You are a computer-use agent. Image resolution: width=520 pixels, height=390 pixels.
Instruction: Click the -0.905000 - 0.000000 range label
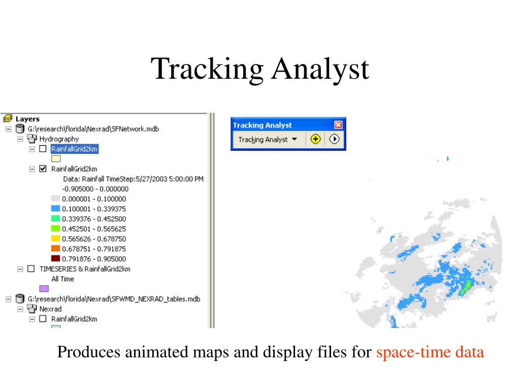[95, 189]
